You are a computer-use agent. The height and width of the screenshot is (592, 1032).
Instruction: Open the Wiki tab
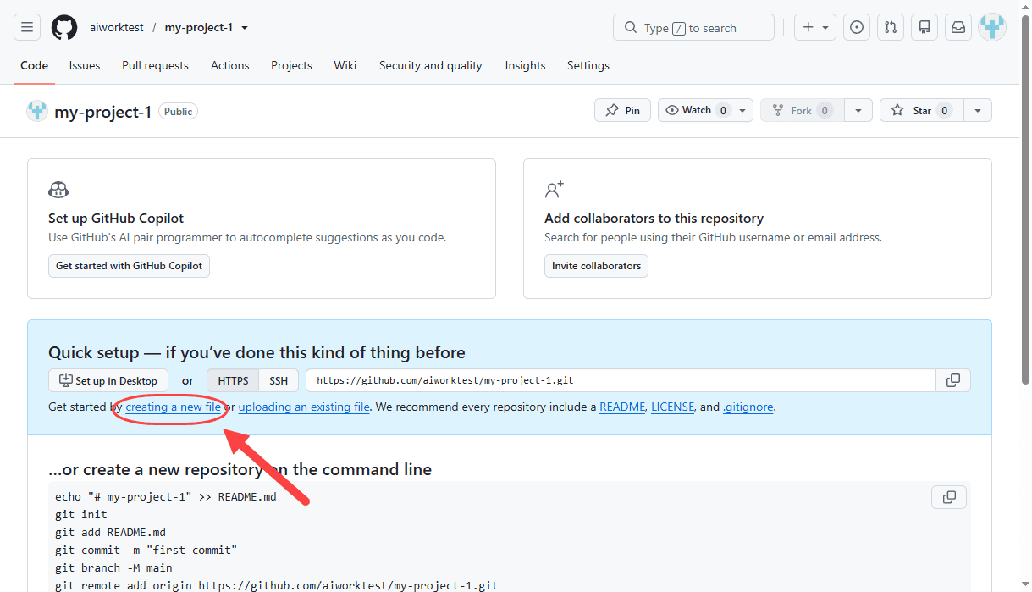click(x=345, y=65)
